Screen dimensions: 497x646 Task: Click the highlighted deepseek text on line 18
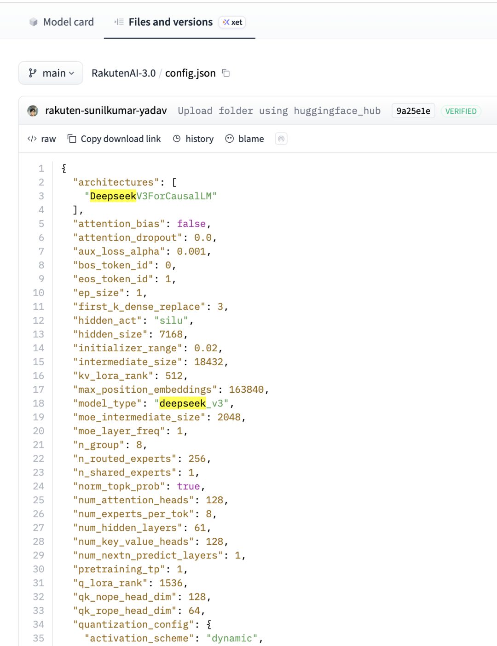point(183,403)
